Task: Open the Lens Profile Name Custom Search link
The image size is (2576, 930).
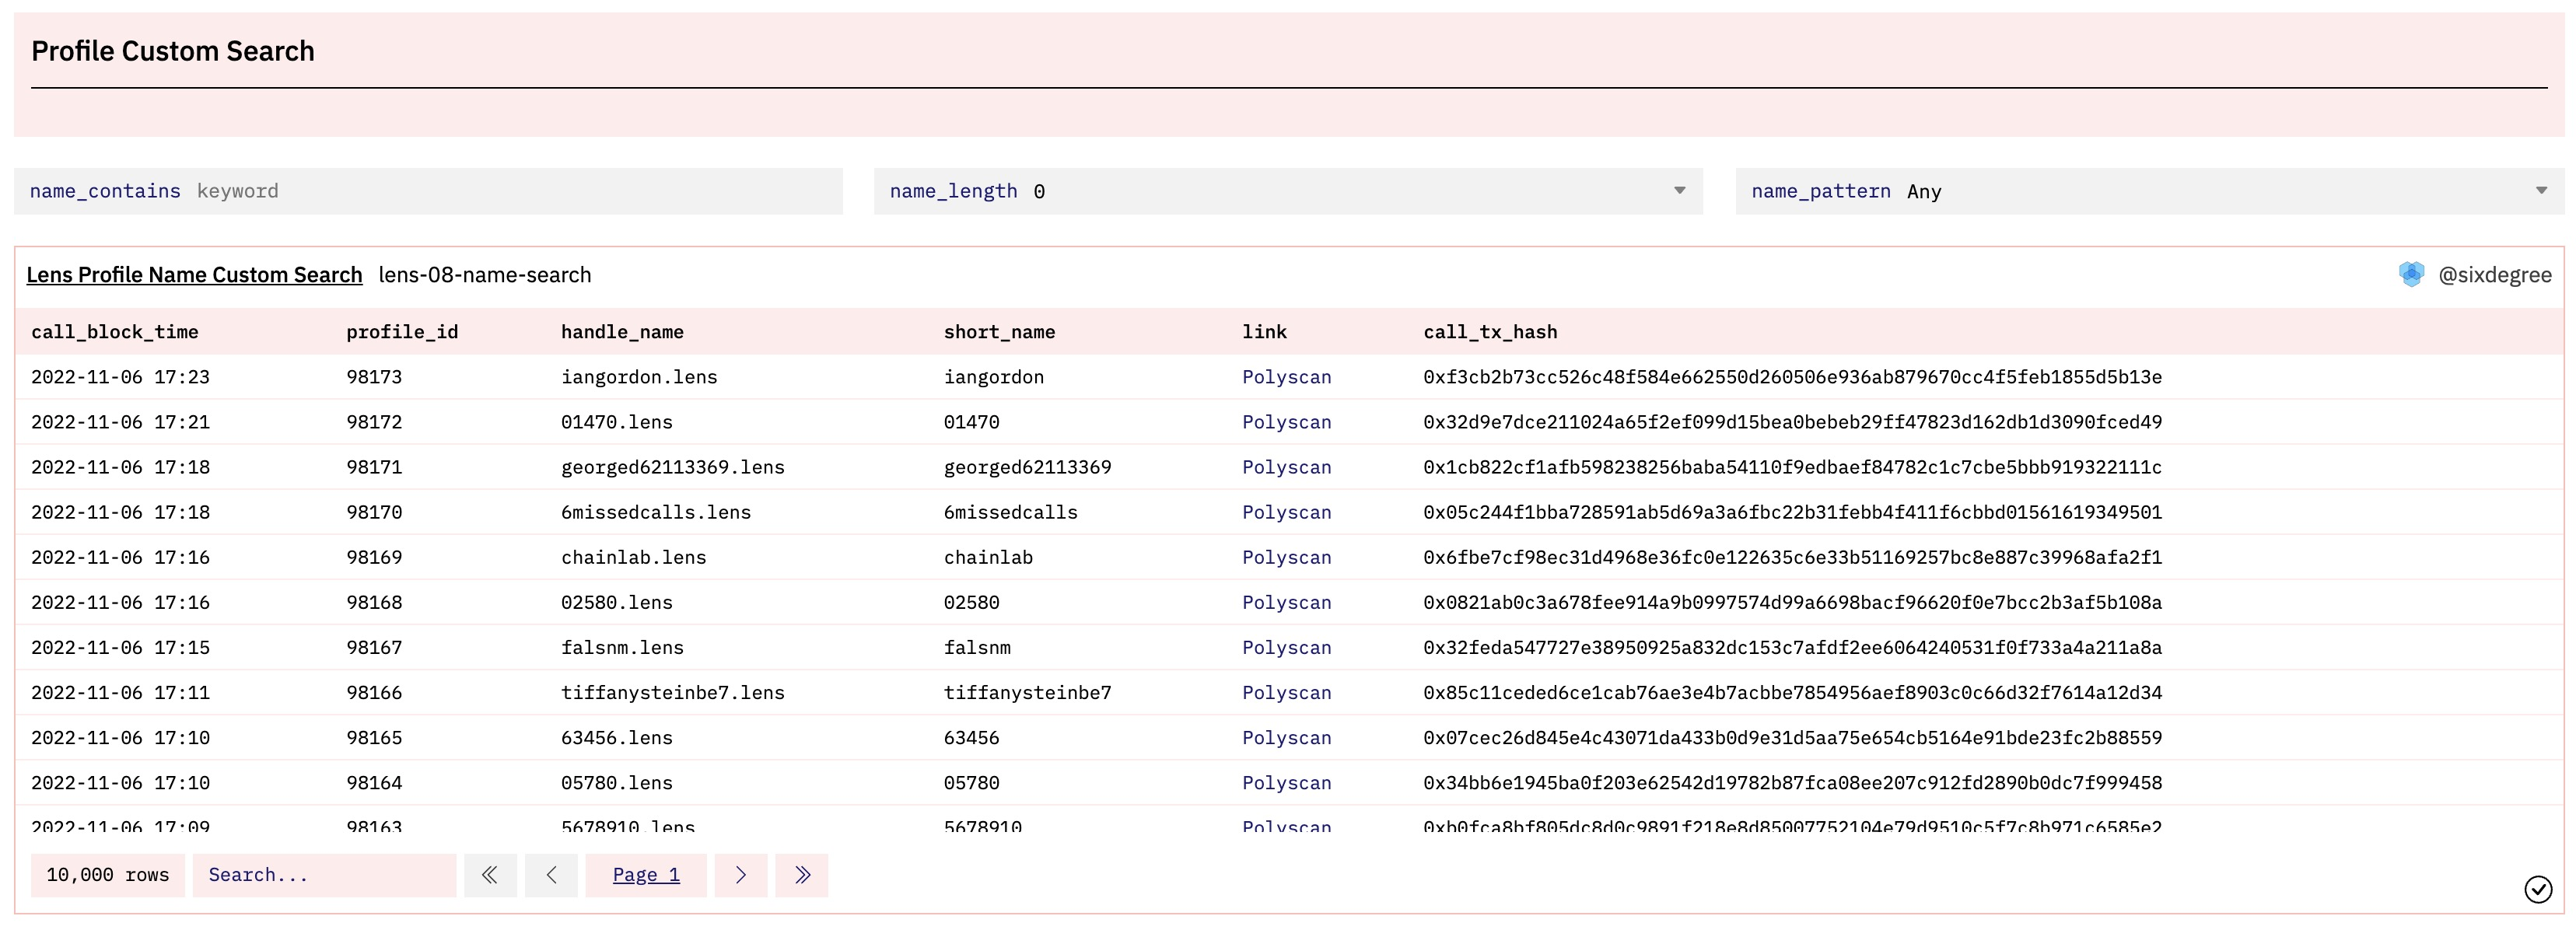Action: tap(194, 275)
